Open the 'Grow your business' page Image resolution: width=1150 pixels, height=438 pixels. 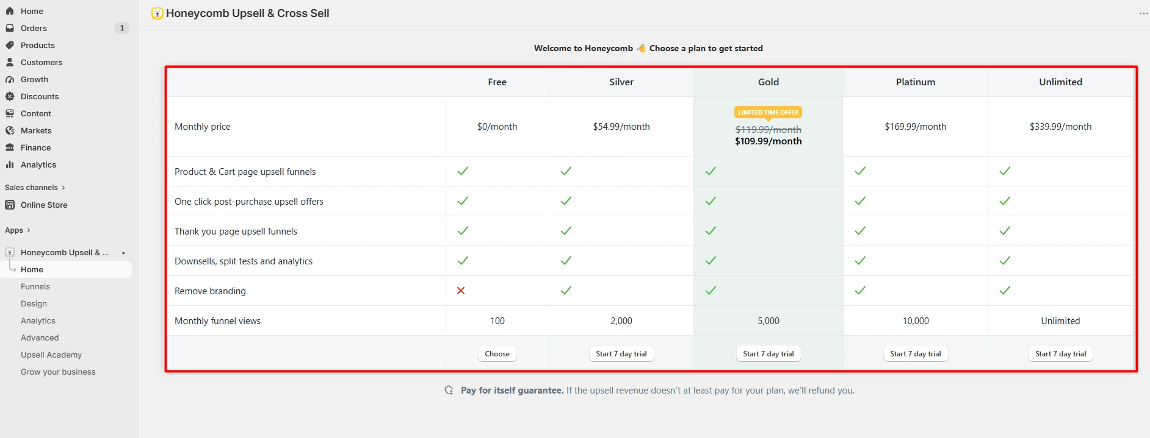[58, 372]
